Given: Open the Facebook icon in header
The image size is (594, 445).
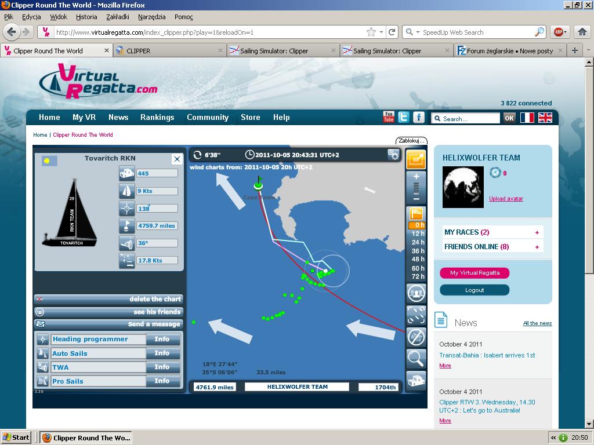Looking at the screenshot, I should pos(418,117).
